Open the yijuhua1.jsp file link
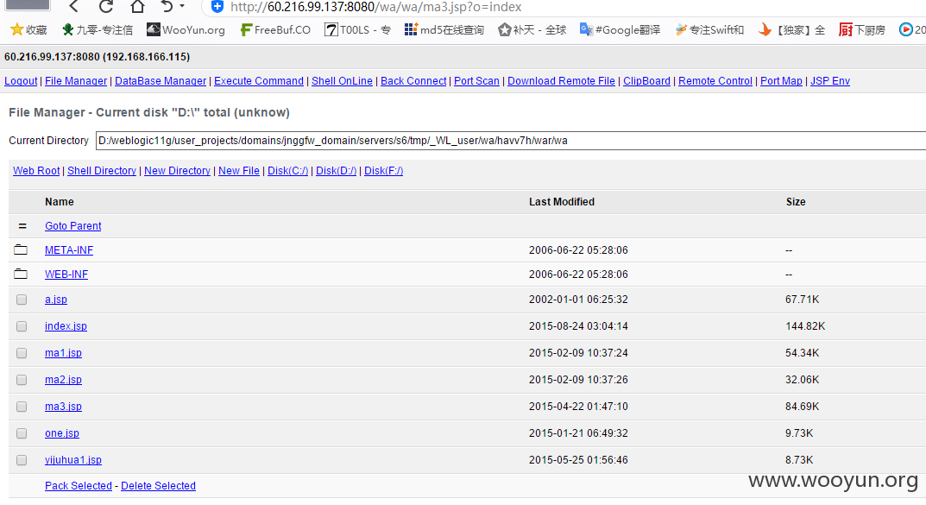 (73, 459)
